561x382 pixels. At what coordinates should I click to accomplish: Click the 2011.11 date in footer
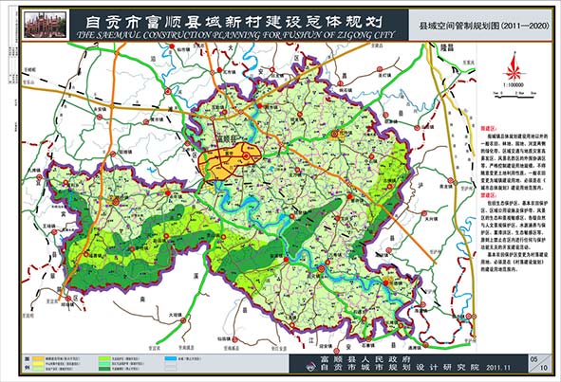point(498,368)
